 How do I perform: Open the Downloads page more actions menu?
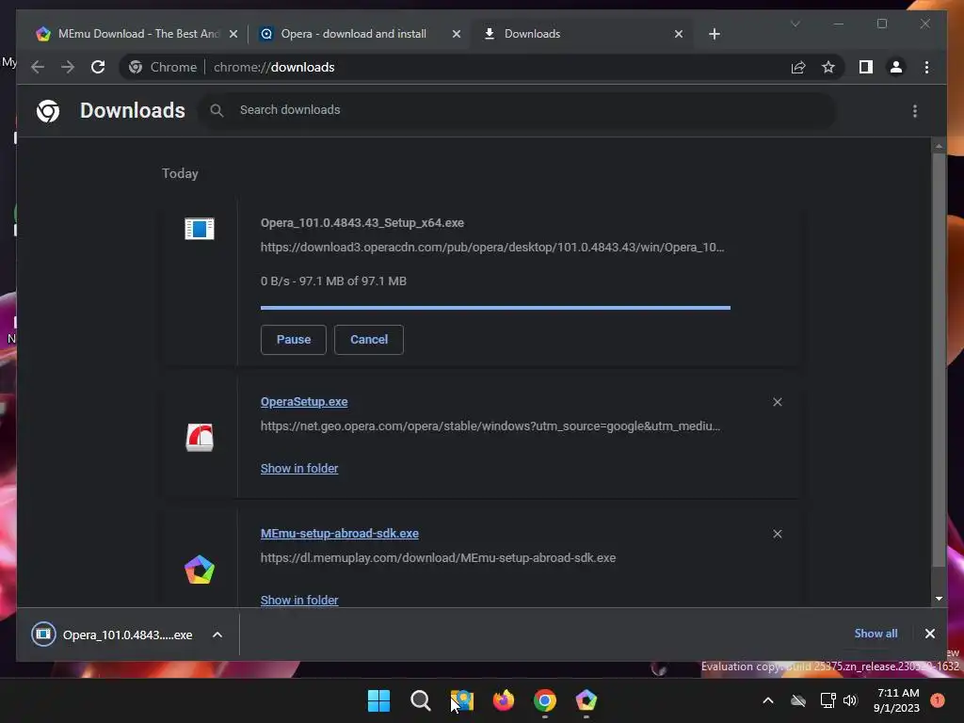[x=915, y=111]
